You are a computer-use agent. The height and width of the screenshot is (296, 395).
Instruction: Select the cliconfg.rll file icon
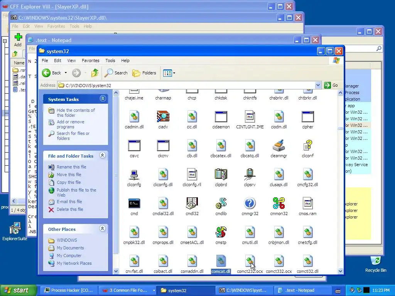tap(192, 175)
